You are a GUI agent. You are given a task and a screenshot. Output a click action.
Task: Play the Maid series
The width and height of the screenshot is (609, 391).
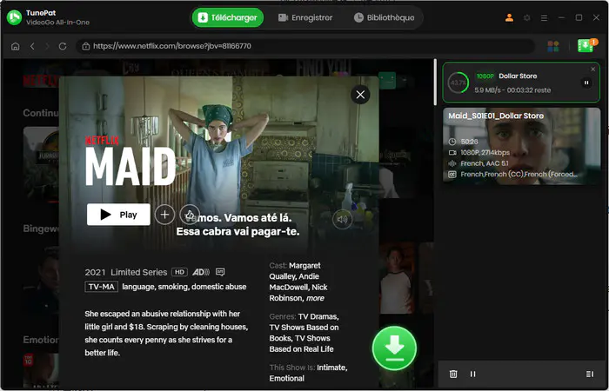[x=118, y=215]
